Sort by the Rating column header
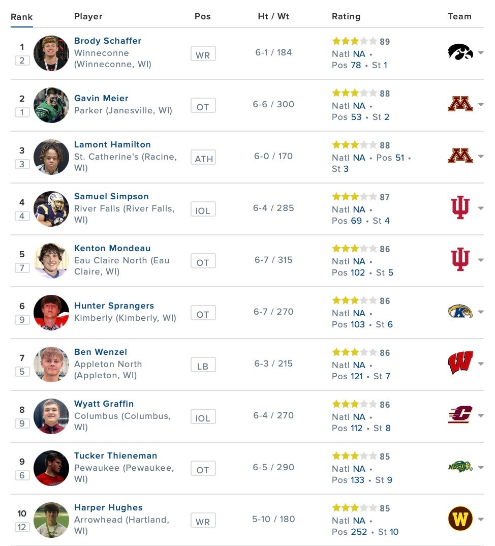The image size is (495, 546). tap(346, 17)
